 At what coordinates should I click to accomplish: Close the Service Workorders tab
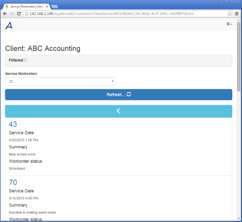(x=47, y=7)
